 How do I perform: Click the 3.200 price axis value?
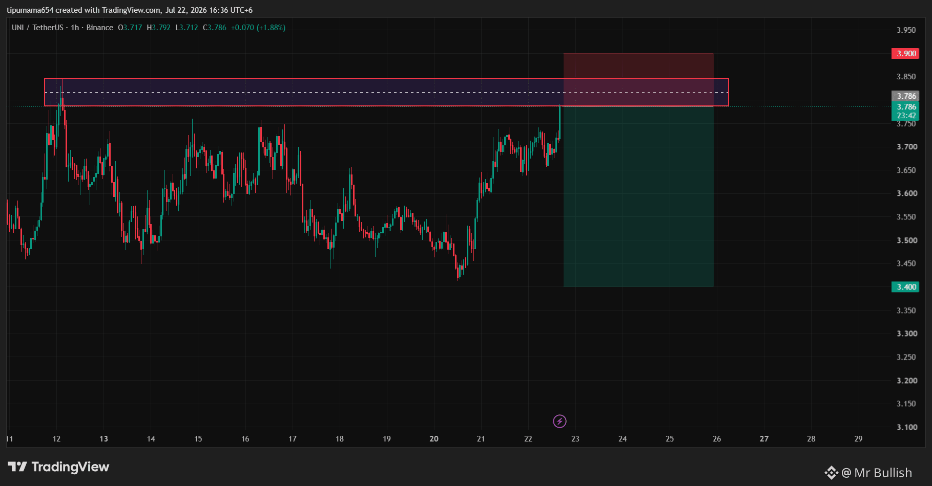coord(906,381)
